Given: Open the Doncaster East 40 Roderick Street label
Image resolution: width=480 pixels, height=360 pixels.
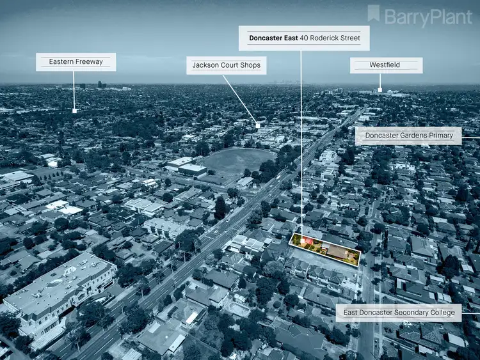Looking at the screenshot, I should pos(305,38).
